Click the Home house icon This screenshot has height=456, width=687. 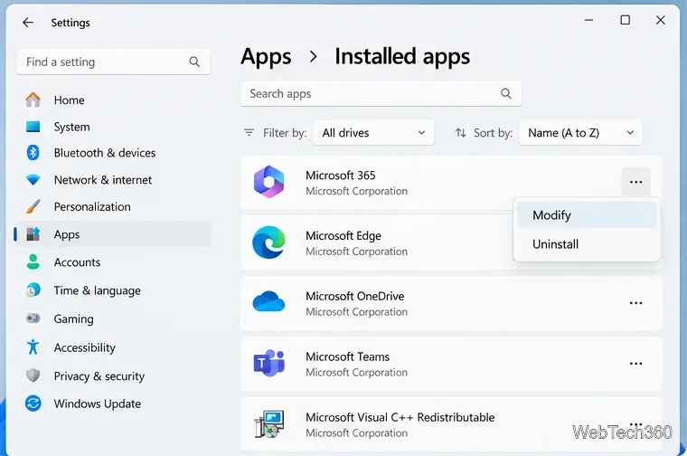(33, 100)
